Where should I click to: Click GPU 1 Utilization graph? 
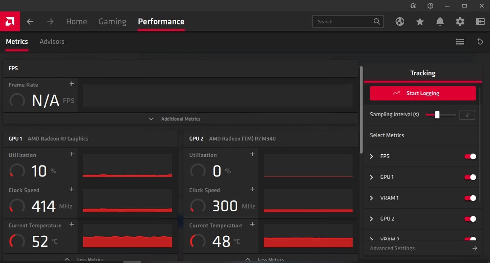coord(127,166)
